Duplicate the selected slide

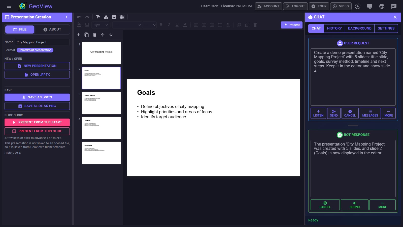[87, 35]
